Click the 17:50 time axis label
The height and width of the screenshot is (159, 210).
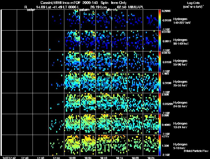tap(41, 158)
